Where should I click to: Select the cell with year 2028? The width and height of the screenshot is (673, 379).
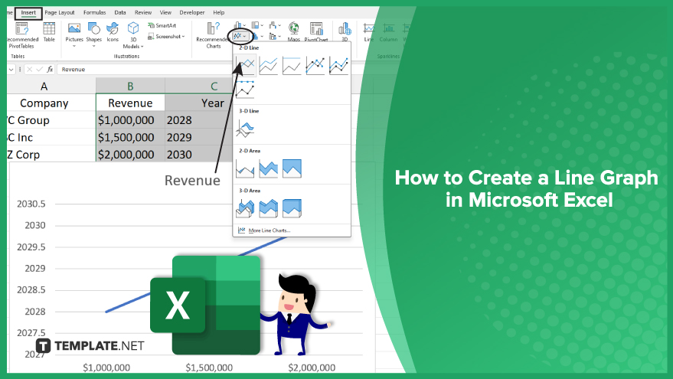(199, 120)
